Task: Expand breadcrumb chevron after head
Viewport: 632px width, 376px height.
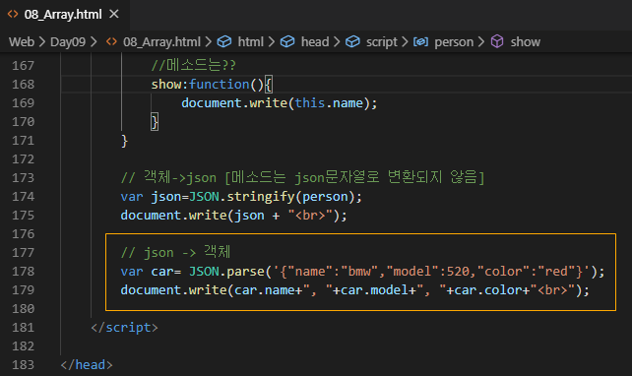Action: click(337, 42)
